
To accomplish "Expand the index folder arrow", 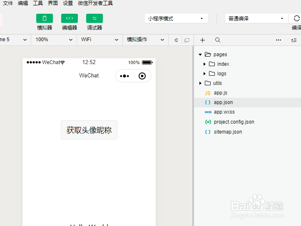I will 204,64.
